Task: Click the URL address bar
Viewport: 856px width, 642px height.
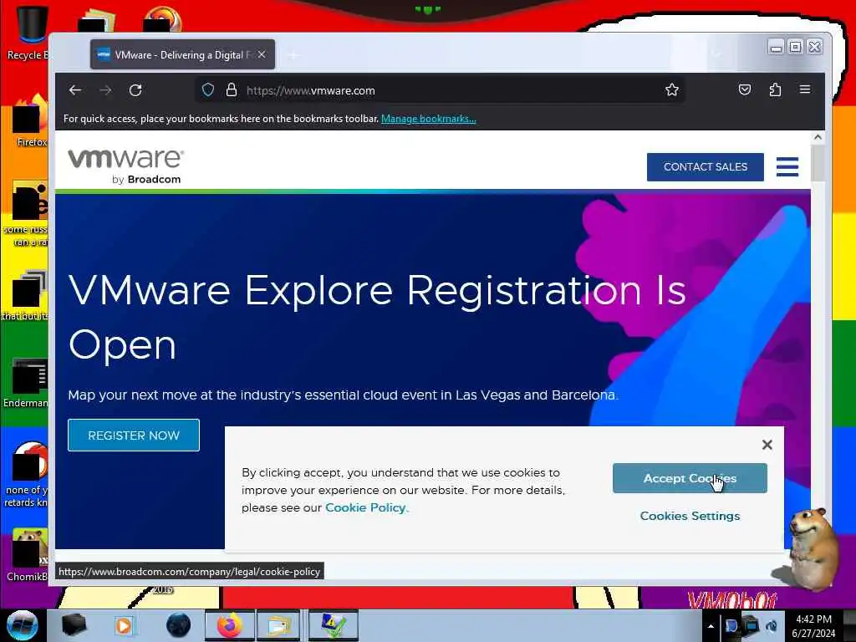Action: [440, 90]
